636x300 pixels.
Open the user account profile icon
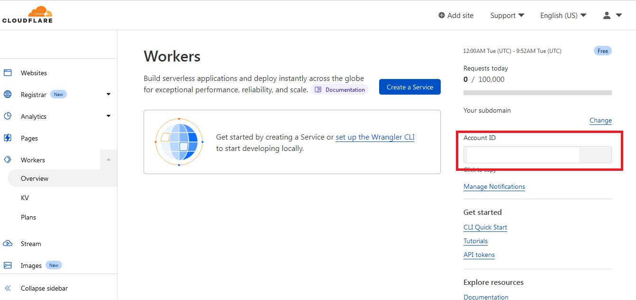(x=607, y=15)
